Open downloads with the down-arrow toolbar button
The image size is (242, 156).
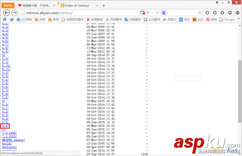(x=222, y=13)
